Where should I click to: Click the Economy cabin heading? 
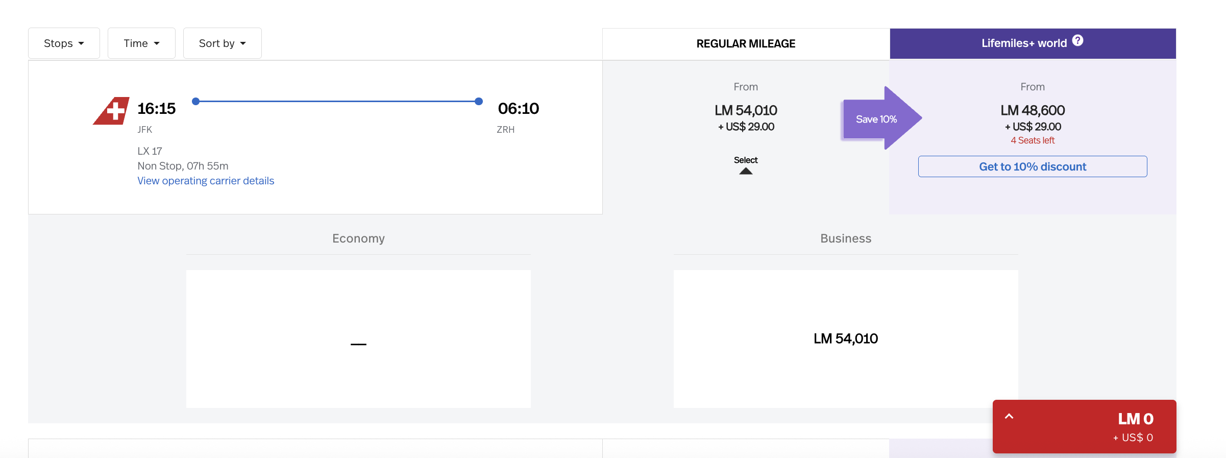[358, 238]
